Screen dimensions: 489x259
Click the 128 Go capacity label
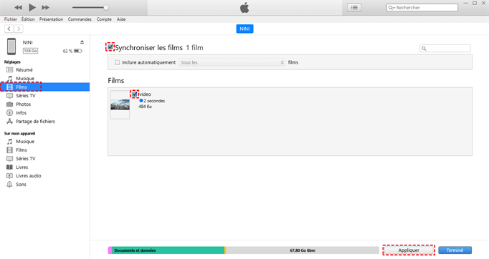pos(30,51)
